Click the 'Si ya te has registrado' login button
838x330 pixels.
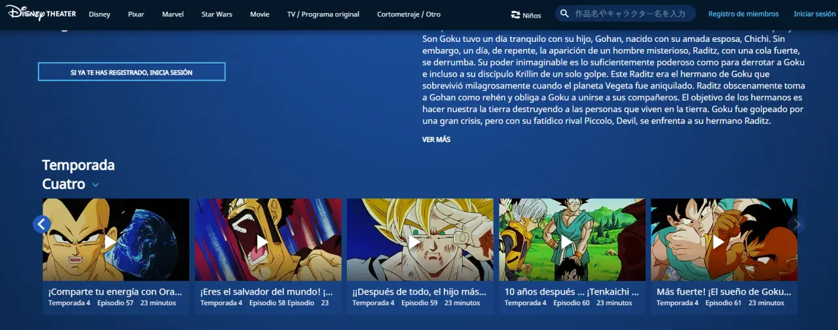(x=132, y=72)
